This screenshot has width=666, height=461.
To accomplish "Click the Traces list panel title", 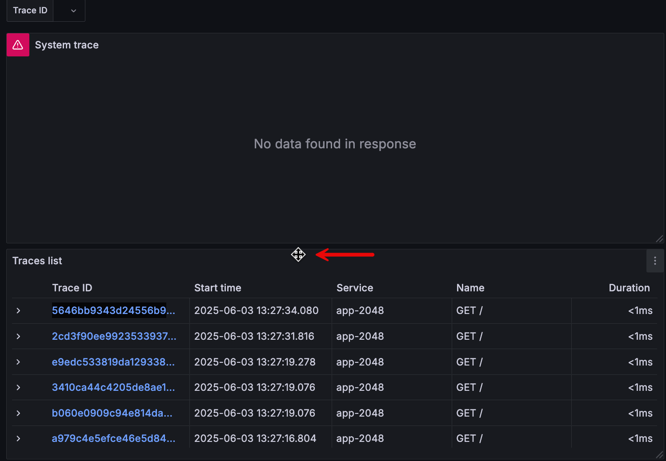I will click(x=37, y=261).
